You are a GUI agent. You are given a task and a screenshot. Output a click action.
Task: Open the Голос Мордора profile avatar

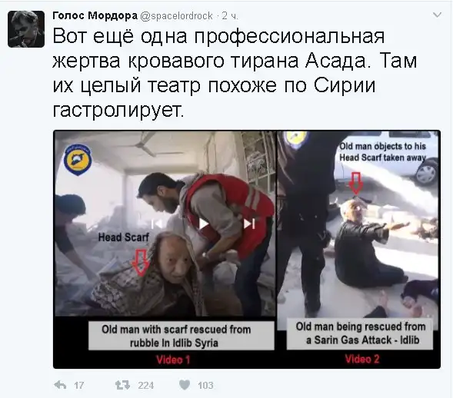point(26,29)
